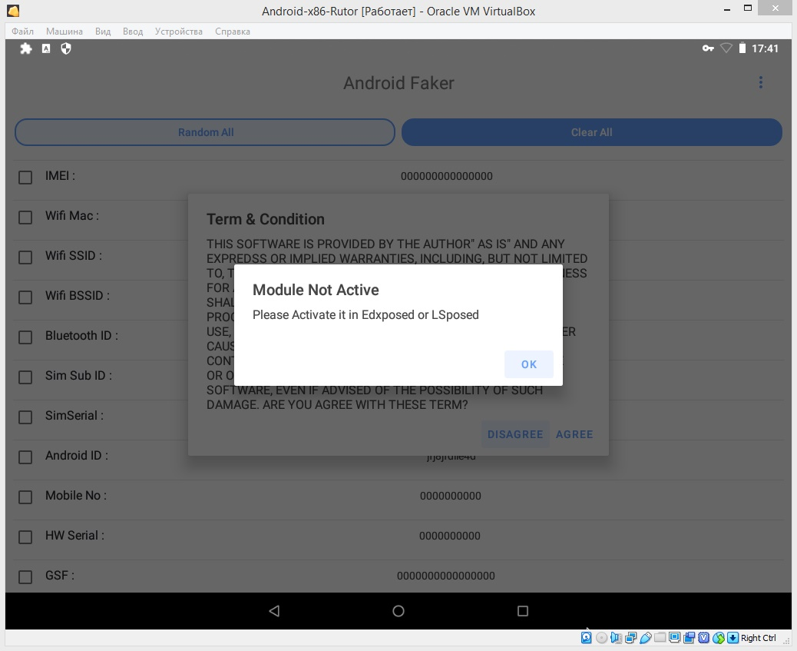This screenshot has height=651, width=797.
Task: Tap the Android home circle button
Action: [x=398, y=611]
